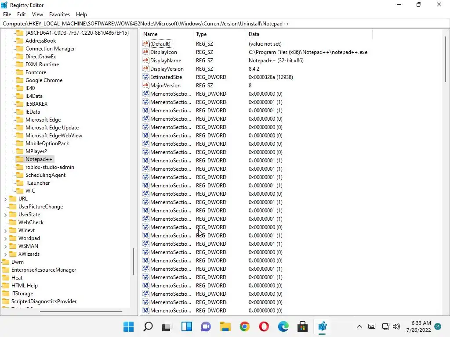
Task: Select the WebCheck key
Action: (x=31, y=222)
